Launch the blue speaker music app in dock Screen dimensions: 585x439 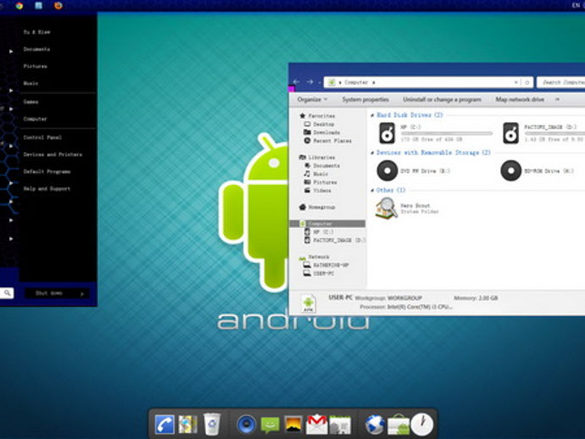coord(247,425)
